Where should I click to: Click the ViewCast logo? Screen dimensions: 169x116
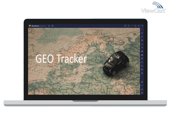[x=153, y=7]
